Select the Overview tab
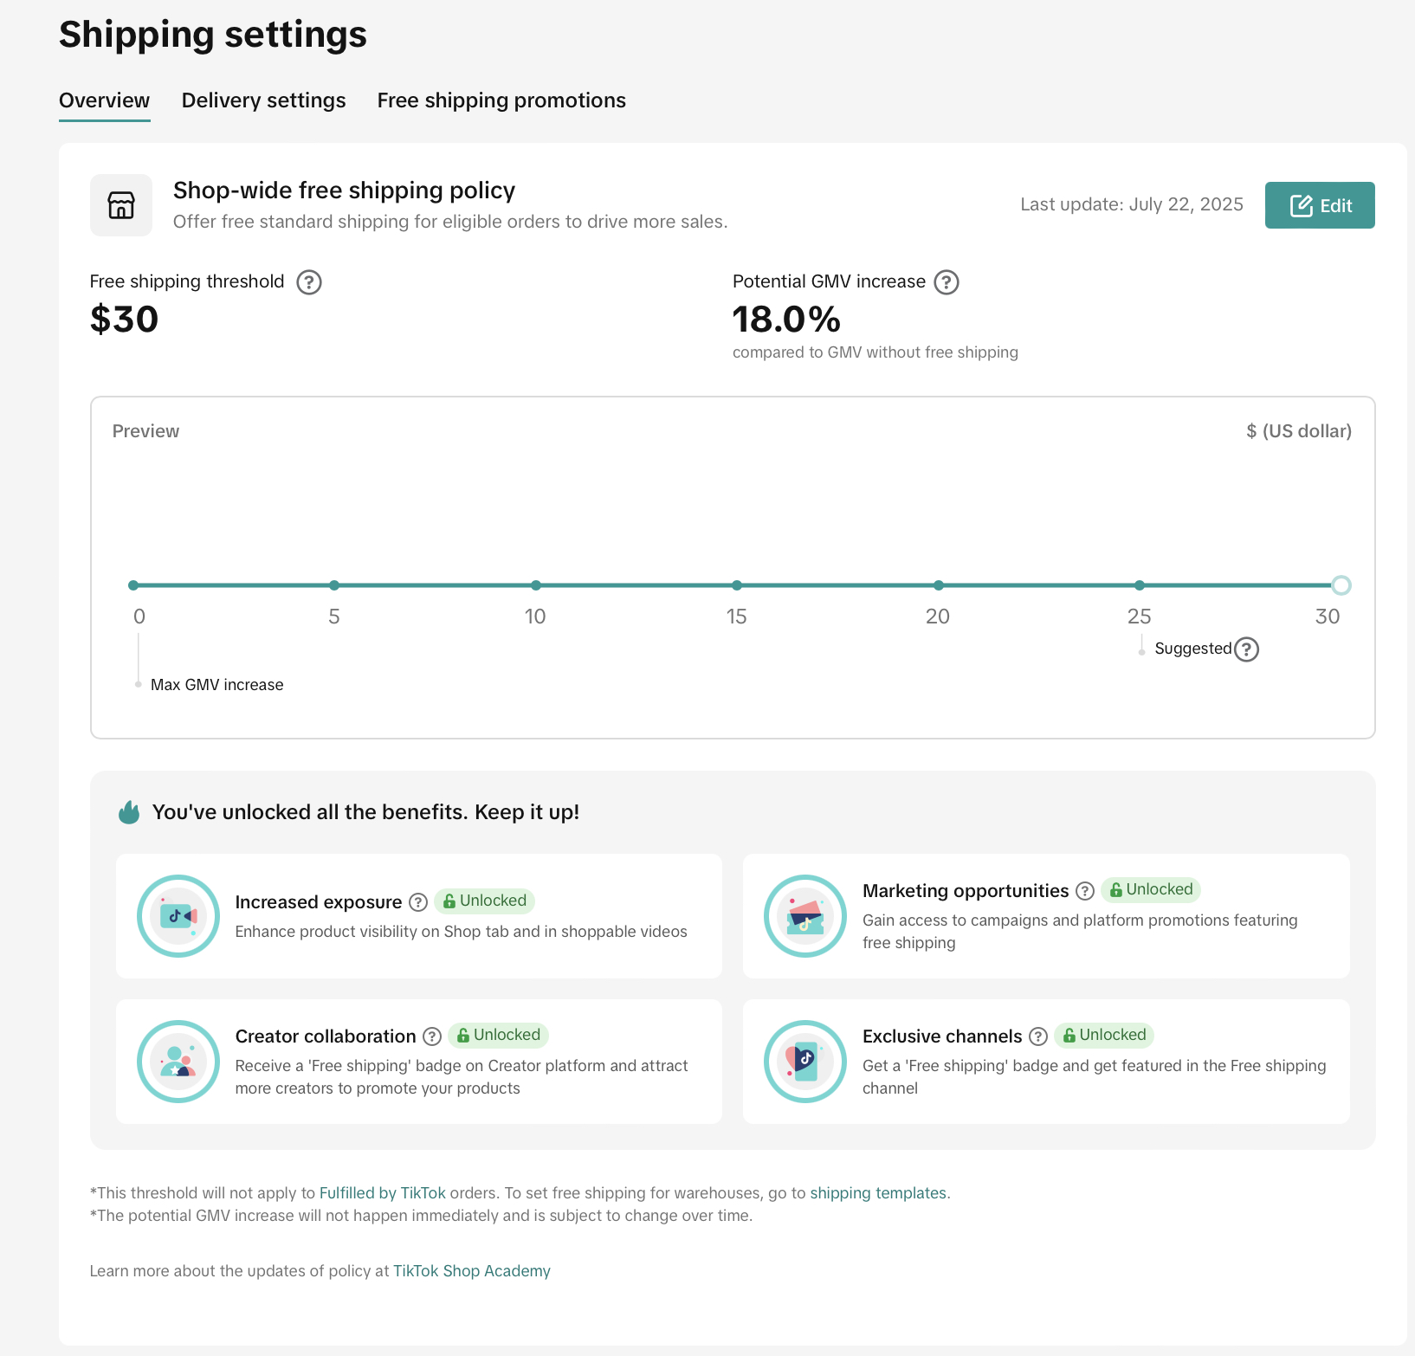This screenshot has width=1415, height=1356. pos(104,100)
